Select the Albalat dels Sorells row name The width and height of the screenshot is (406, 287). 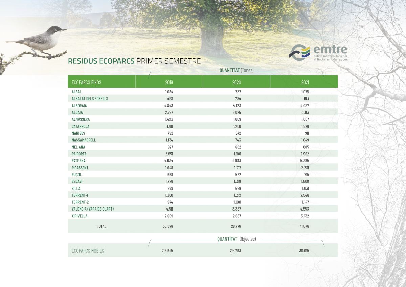point(90,99)
